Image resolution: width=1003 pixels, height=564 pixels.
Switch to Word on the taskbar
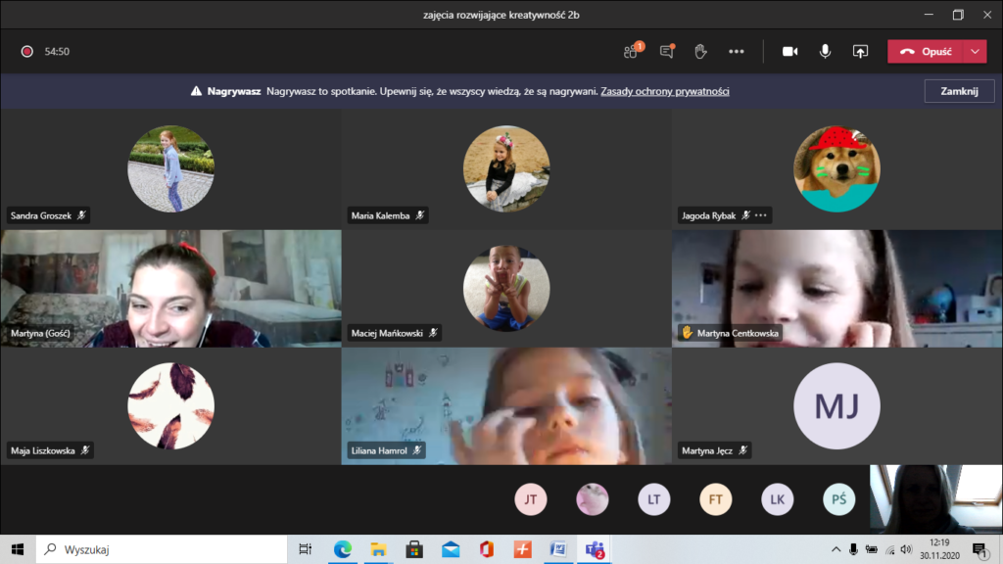(x=558, y=549)
